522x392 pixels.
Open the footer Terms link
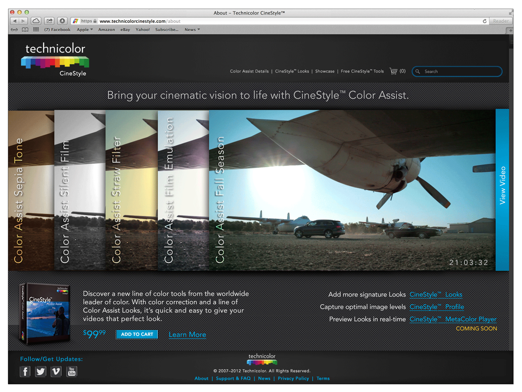pyautogui.click(x=323, y=378)
